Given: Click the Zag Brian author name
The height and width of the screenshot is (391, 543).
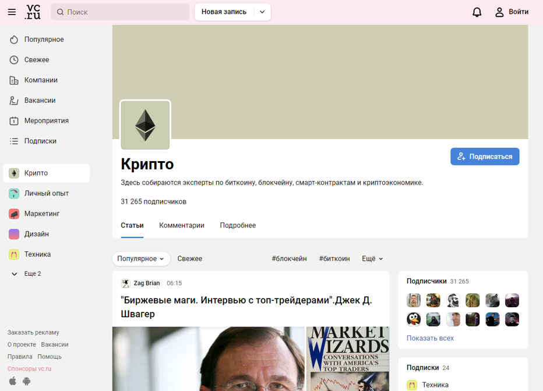Looking at the screenshot, I should click(x=146, y=283).
